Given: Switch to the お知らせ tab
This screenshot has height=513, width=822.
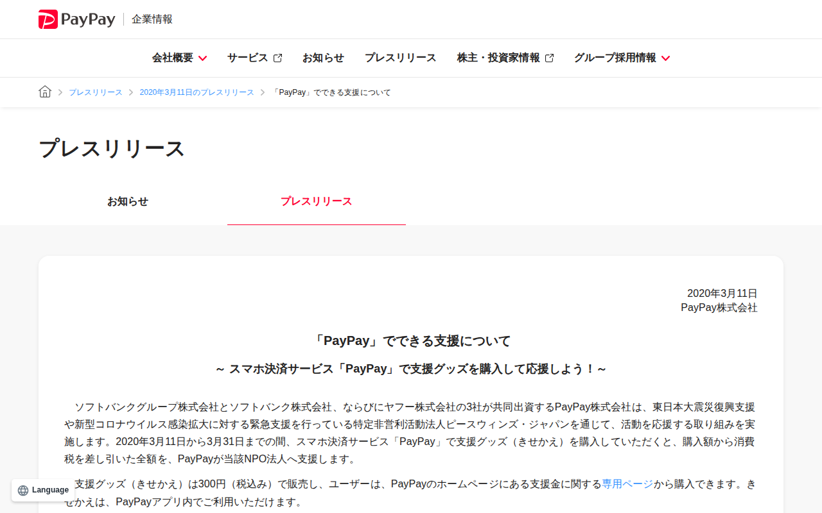Looking at the screenshot, I should [x=128, y=201].
